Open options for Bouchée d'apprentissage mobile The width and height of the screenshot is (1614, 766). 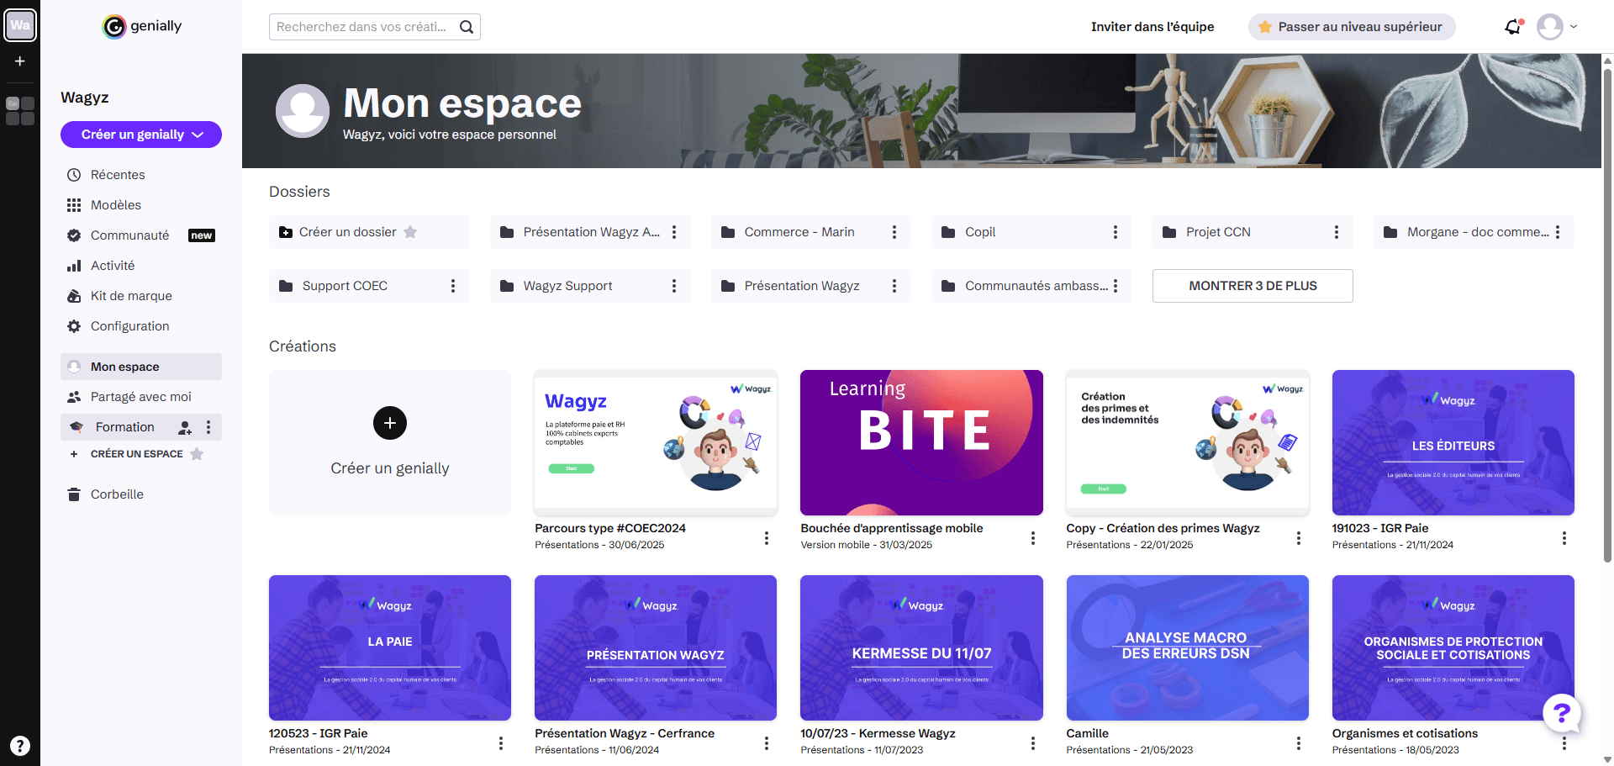click(x=1033, y=538)
